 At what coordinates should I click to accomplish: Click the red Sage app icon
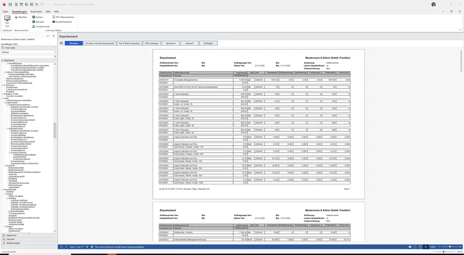coord(3,4)
